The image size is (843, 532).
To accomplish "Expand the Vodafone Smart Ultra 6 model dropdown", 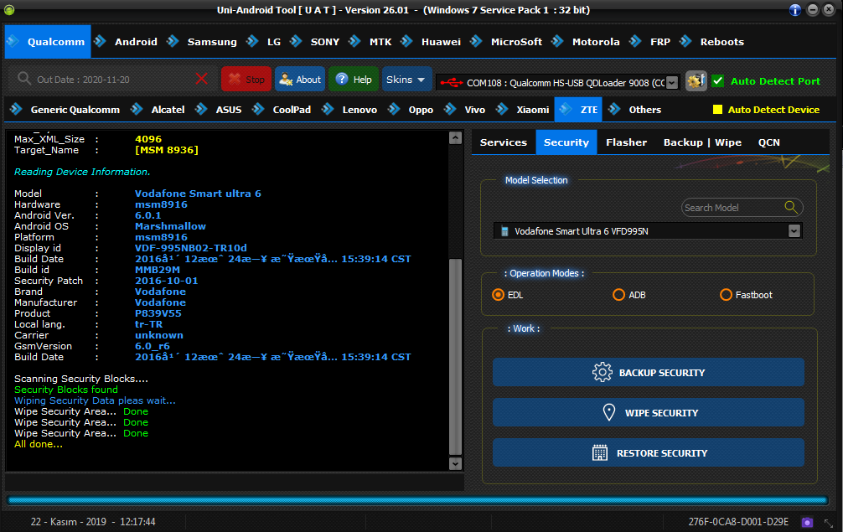I will tap(794, 231).
